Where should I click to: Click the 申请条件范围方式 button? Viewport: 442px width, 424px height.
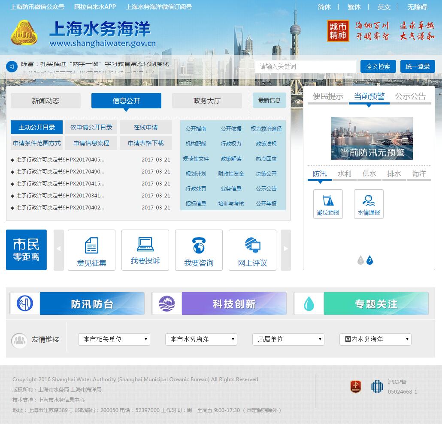[x=36, y=143]
